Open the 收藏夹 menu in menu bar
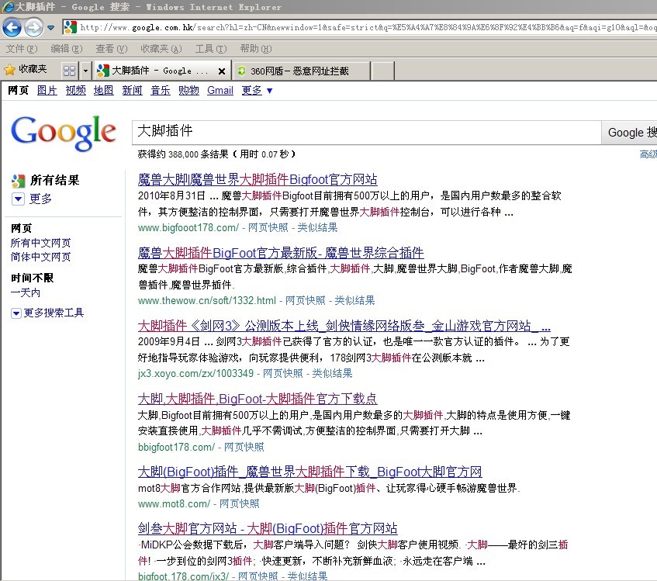This screenshot has height=581, width=657. [x=161, y=49]
